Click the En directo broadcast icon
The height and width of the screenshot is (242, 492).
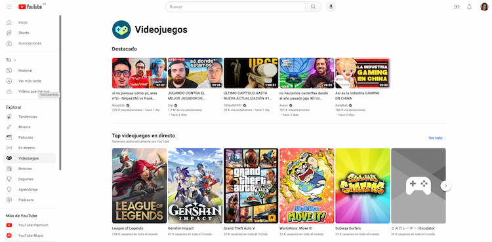9,148
